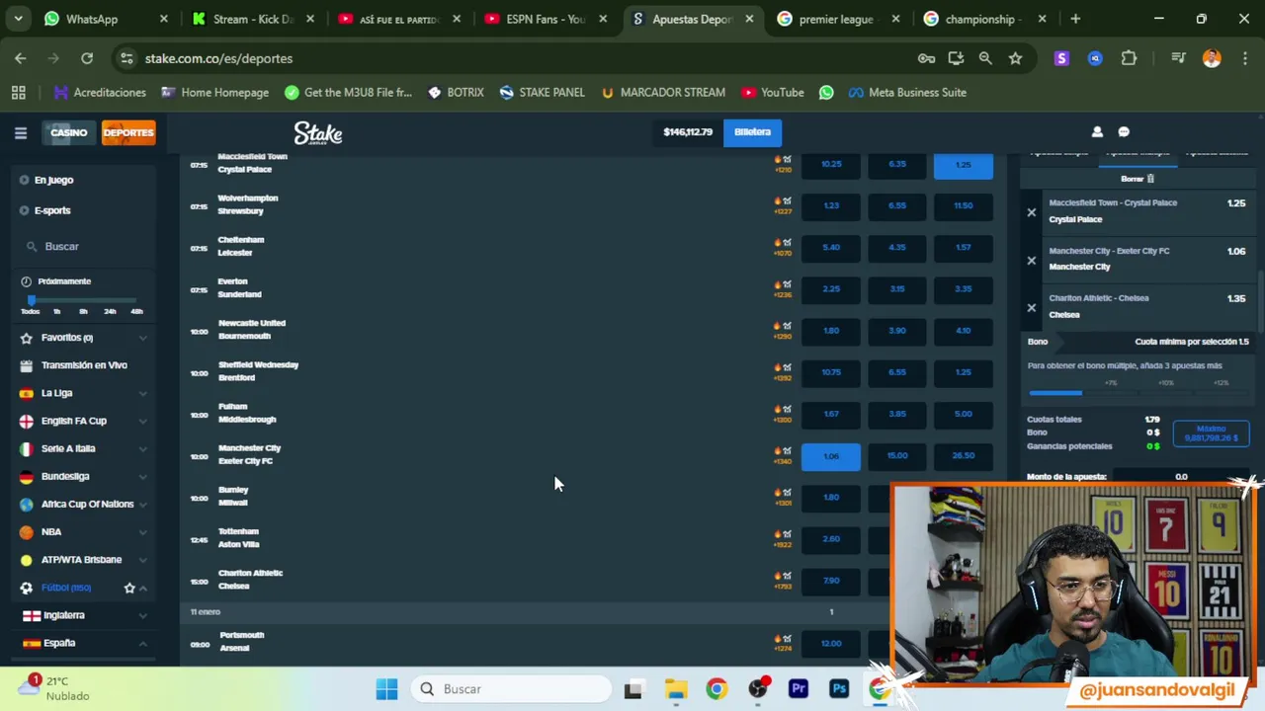
Task: Expand the English FA Cup chevron
Action: tap(142, 421)
